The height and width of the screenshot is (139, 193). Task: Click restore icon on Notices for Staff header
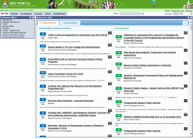tap(188, 17)
